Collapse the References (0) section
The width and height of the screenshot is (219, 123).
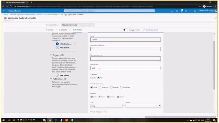coord(51,79)
